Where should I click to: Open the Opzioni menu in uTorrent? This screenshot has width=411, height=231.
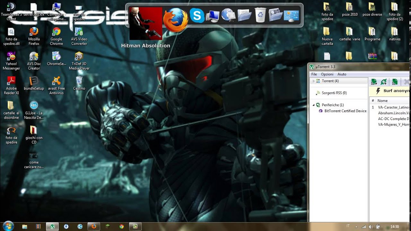tap(327, 74)
